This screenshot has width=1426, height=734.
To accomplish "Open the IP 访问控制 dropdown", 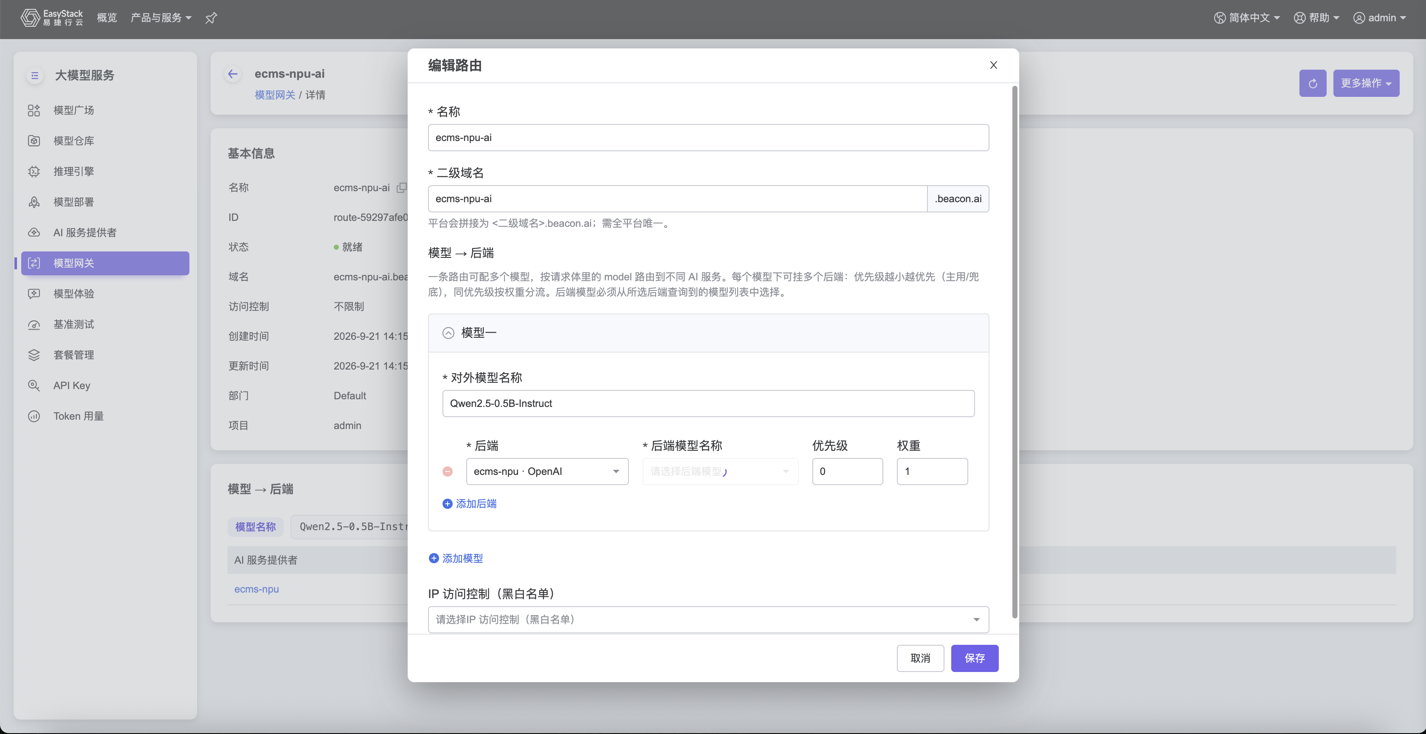I will (x=708, y=619).
